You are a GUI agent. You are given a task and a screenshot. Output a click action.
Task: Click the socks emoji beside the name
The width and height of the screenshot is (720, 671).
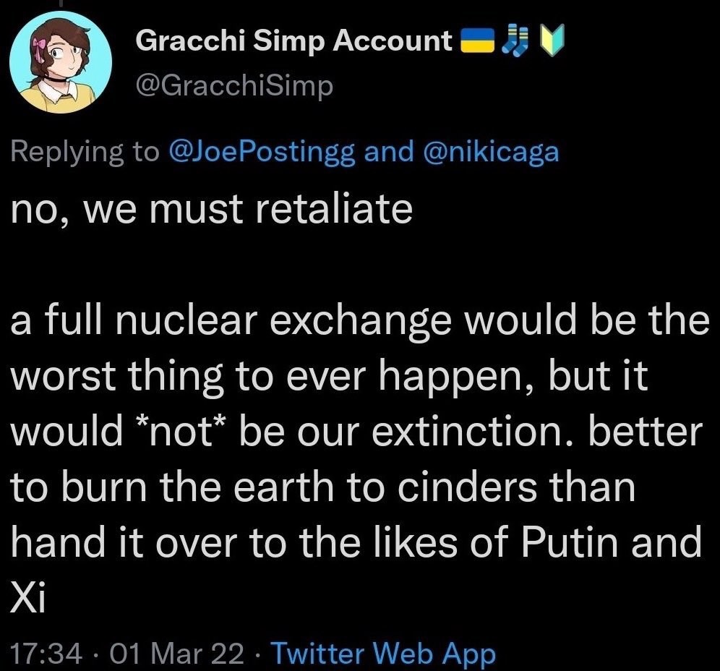point(513,41)
